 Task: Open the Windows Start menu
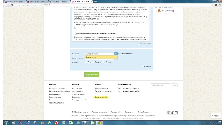pyautogui.click(x=6, y=123)
